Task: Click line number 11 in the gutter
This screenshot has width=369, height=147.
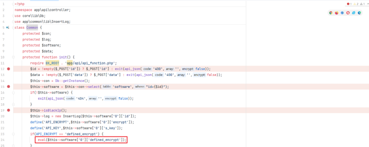Action: pyautogui.click(x=3, y=63)
